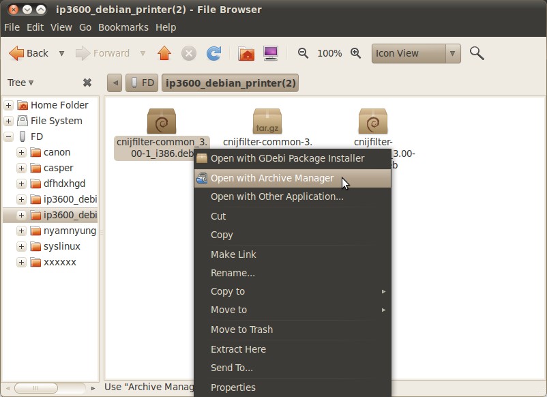547x397 pixels.
Task: Collapse the FD tree node
Action: 9,136
